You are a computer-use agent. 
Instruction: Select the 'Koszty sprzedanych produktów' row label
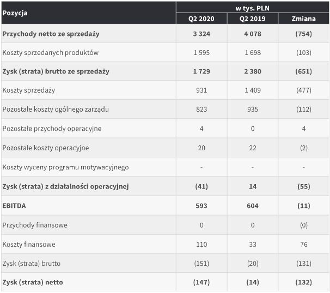(x=50, y=53)
